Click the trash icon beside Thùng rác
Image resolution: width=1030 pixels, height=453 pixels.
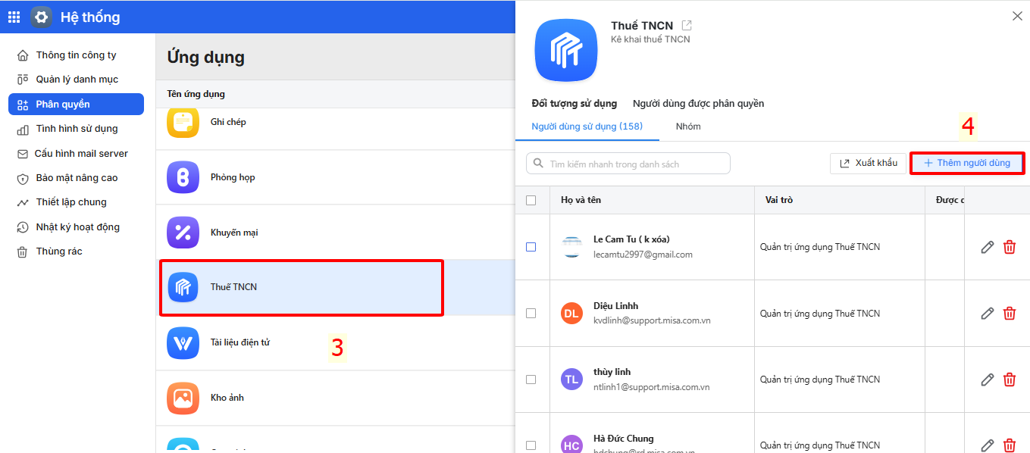[x=23, y=251]
